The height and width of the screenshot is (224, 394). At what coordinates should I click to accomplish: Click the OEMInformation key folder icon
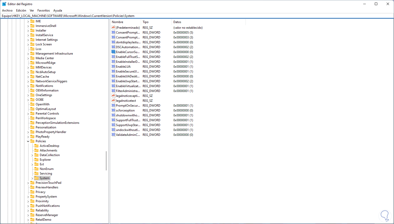[x=32, y=90]
